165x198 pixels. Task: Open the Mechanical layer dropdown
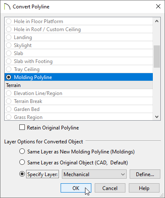tap(94, 174)
